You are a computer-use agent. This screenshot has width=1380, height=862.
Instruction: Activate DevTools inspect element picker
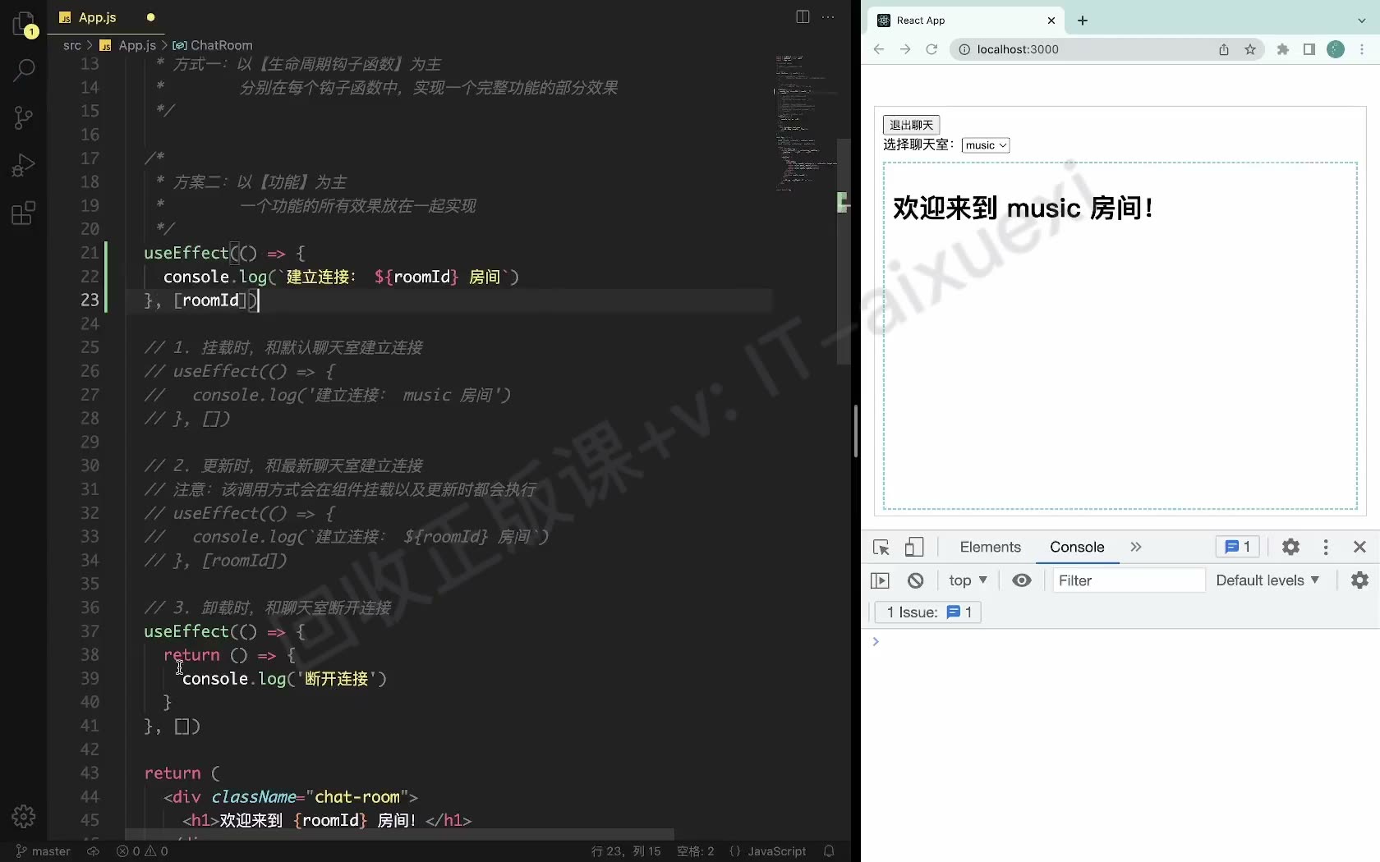pos(881,548)
